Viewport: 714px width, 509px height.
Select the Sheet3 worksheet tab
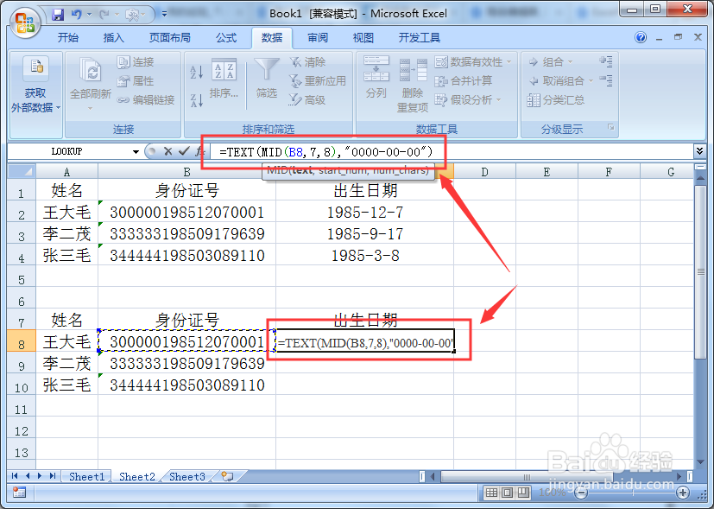click(x=186, y=476)
